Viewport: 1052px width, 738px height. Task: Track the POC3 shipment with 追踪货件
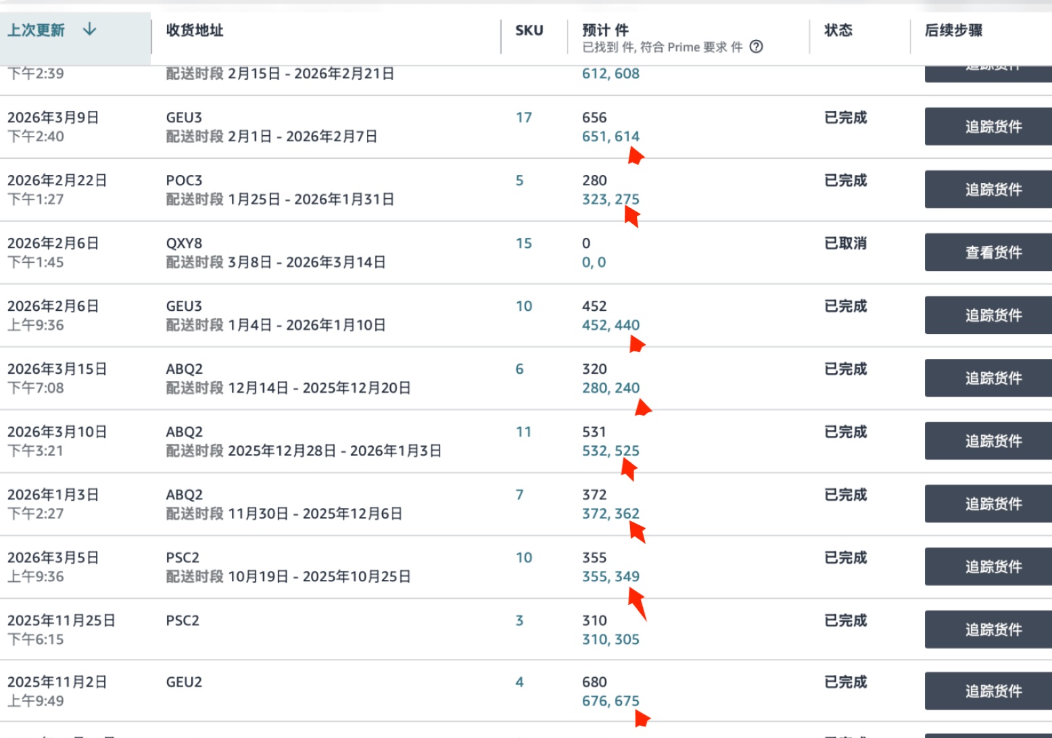click(x=993, y=190)
